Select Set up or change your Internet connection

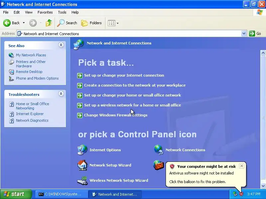pyautogui.click(x=124, y=75)
